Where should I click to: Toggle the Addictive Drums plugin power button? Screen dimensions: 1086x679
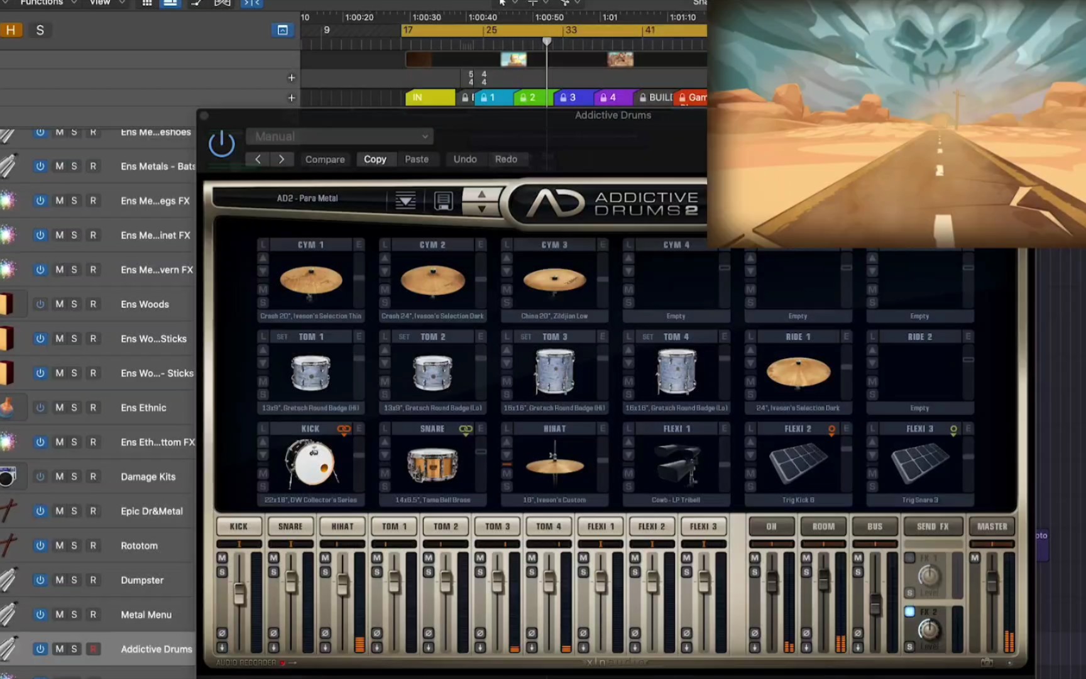(221, 145)
